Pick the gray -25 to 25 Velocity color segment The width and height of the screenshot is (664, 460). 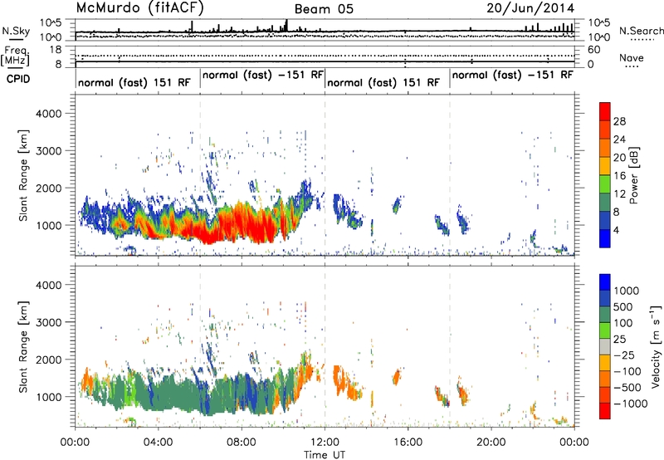605,346
